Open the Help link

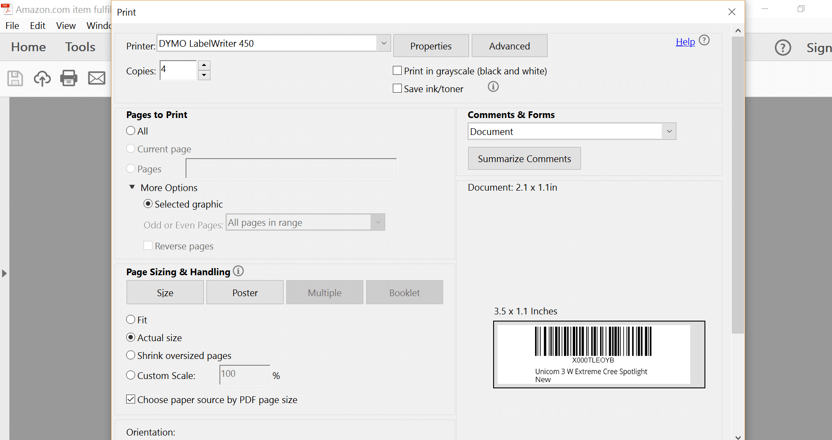685,42
